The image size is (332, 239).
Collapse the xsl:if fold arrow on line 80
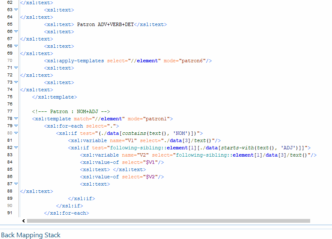pos(16,133)
